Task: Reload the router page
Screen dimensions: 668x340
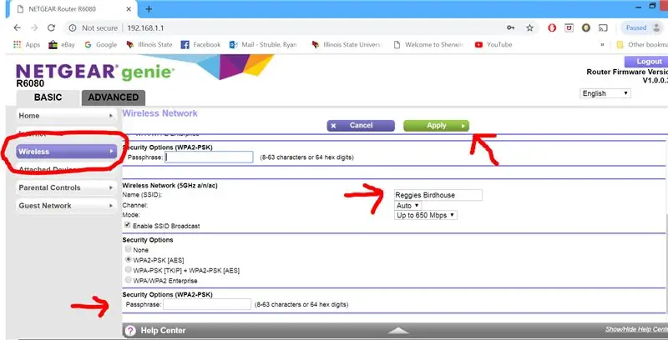Action: (51, 27)
